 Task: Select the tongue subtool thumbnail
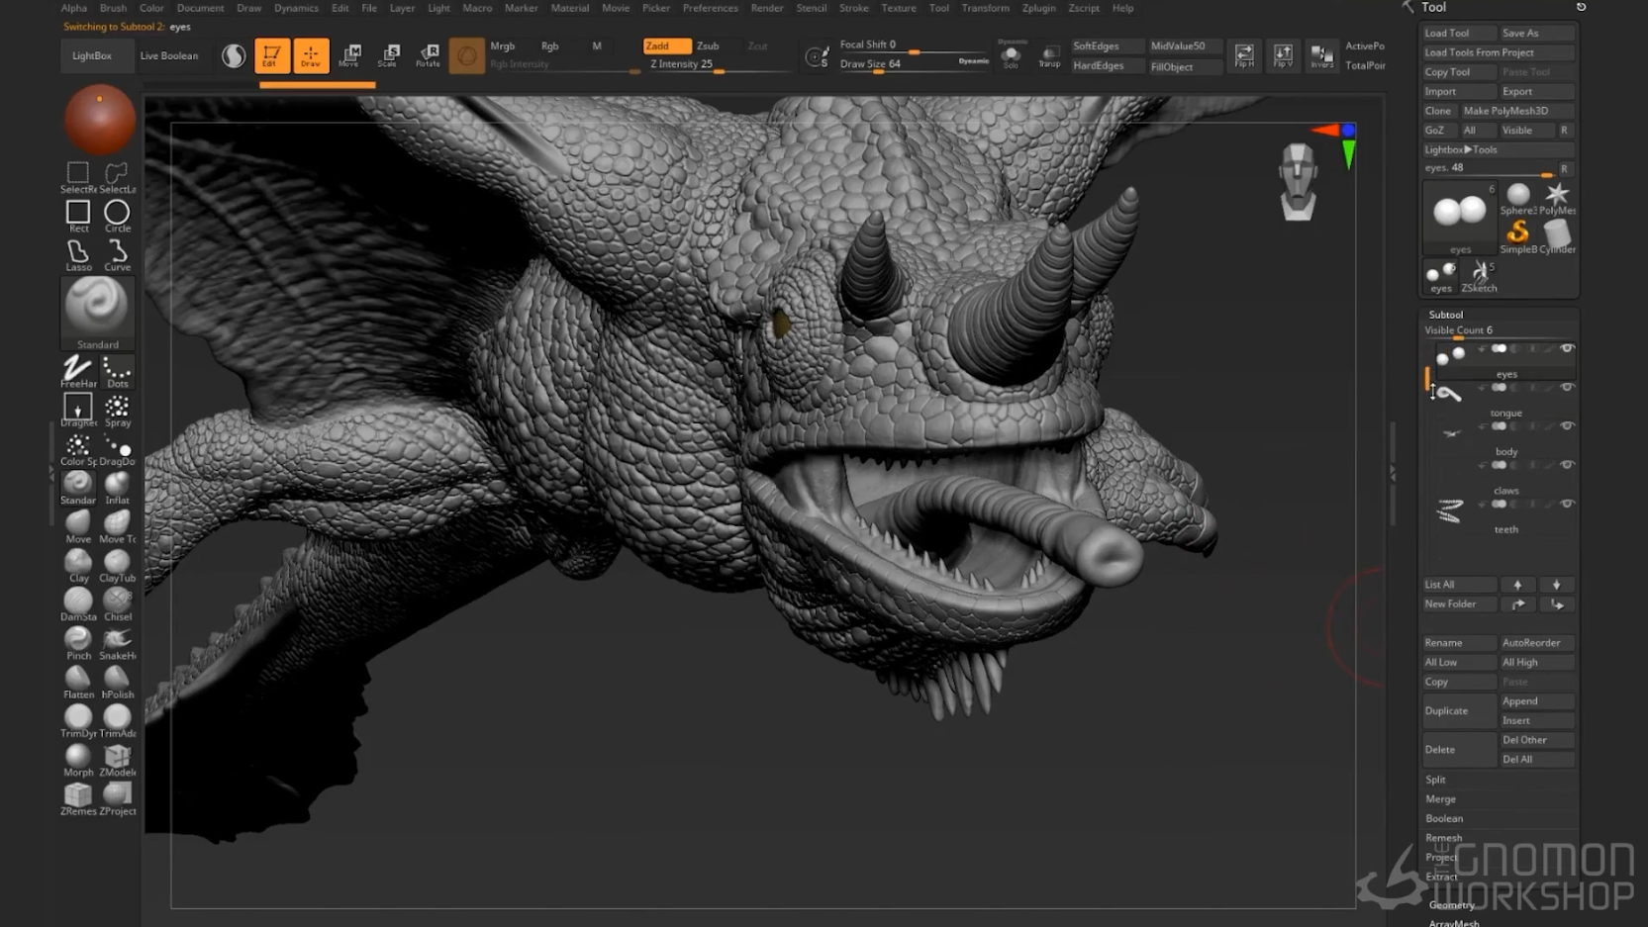point(1449,396)
